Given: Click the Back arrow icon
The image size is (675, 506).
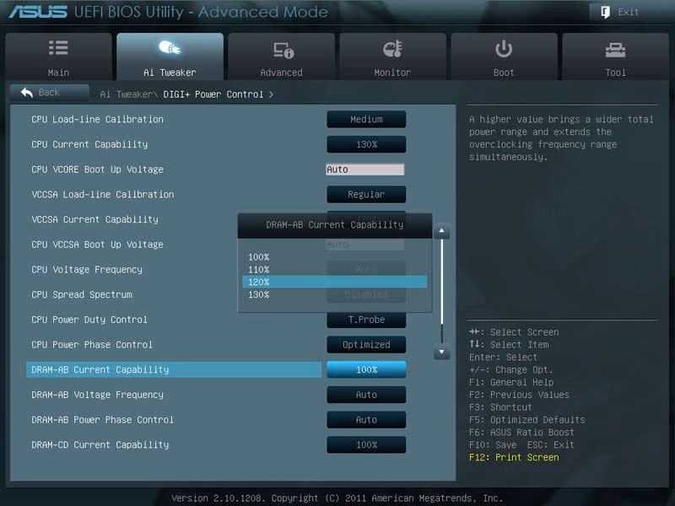Looking at the screenshot, I should [x=27, y=92].
